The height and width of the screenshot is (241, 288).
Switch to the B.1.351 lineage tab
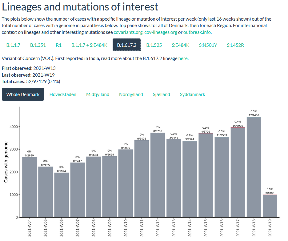click(38, 45)
